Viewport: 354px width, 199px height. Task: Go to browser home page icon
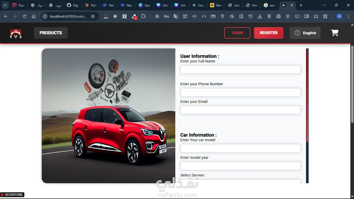34,16
